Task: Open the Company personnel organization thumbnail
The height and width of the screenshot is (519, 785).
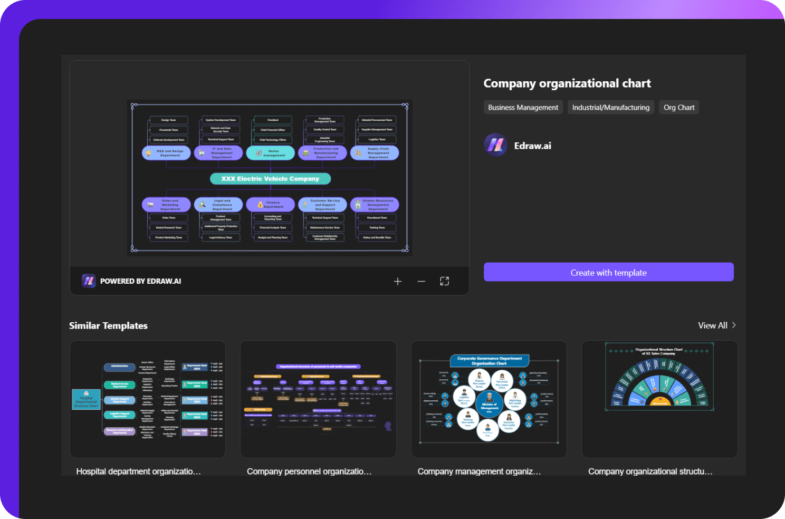Action: pos(318,399)
